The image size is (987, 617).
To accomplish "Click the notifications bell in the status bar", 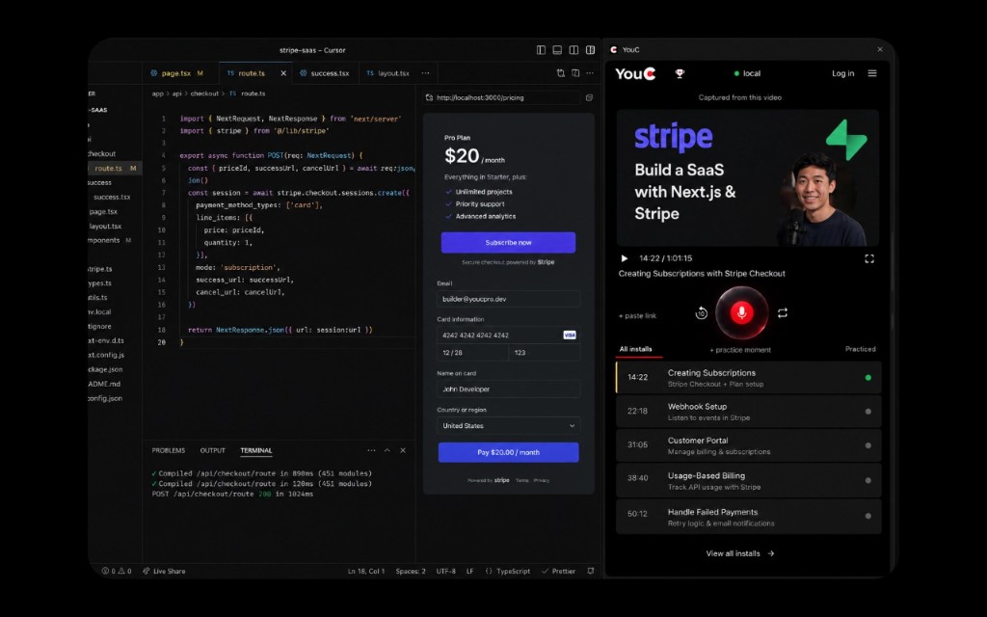I will click(591, 571).
